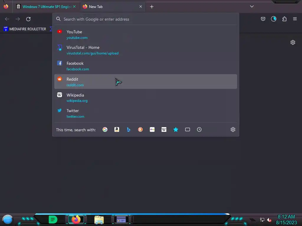Viewport: 302px width, 226px height.
Task: Search in Bookmarks star icon
Action: coord(176,129)
